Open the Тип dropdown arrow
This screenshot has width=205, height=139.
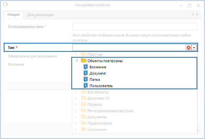point(194,48)
